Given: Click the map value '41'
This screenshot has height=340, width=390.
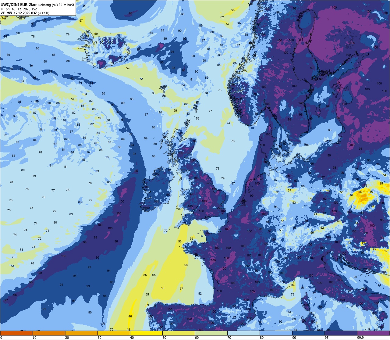Looking at the screenshot, I should coord(373,206).
